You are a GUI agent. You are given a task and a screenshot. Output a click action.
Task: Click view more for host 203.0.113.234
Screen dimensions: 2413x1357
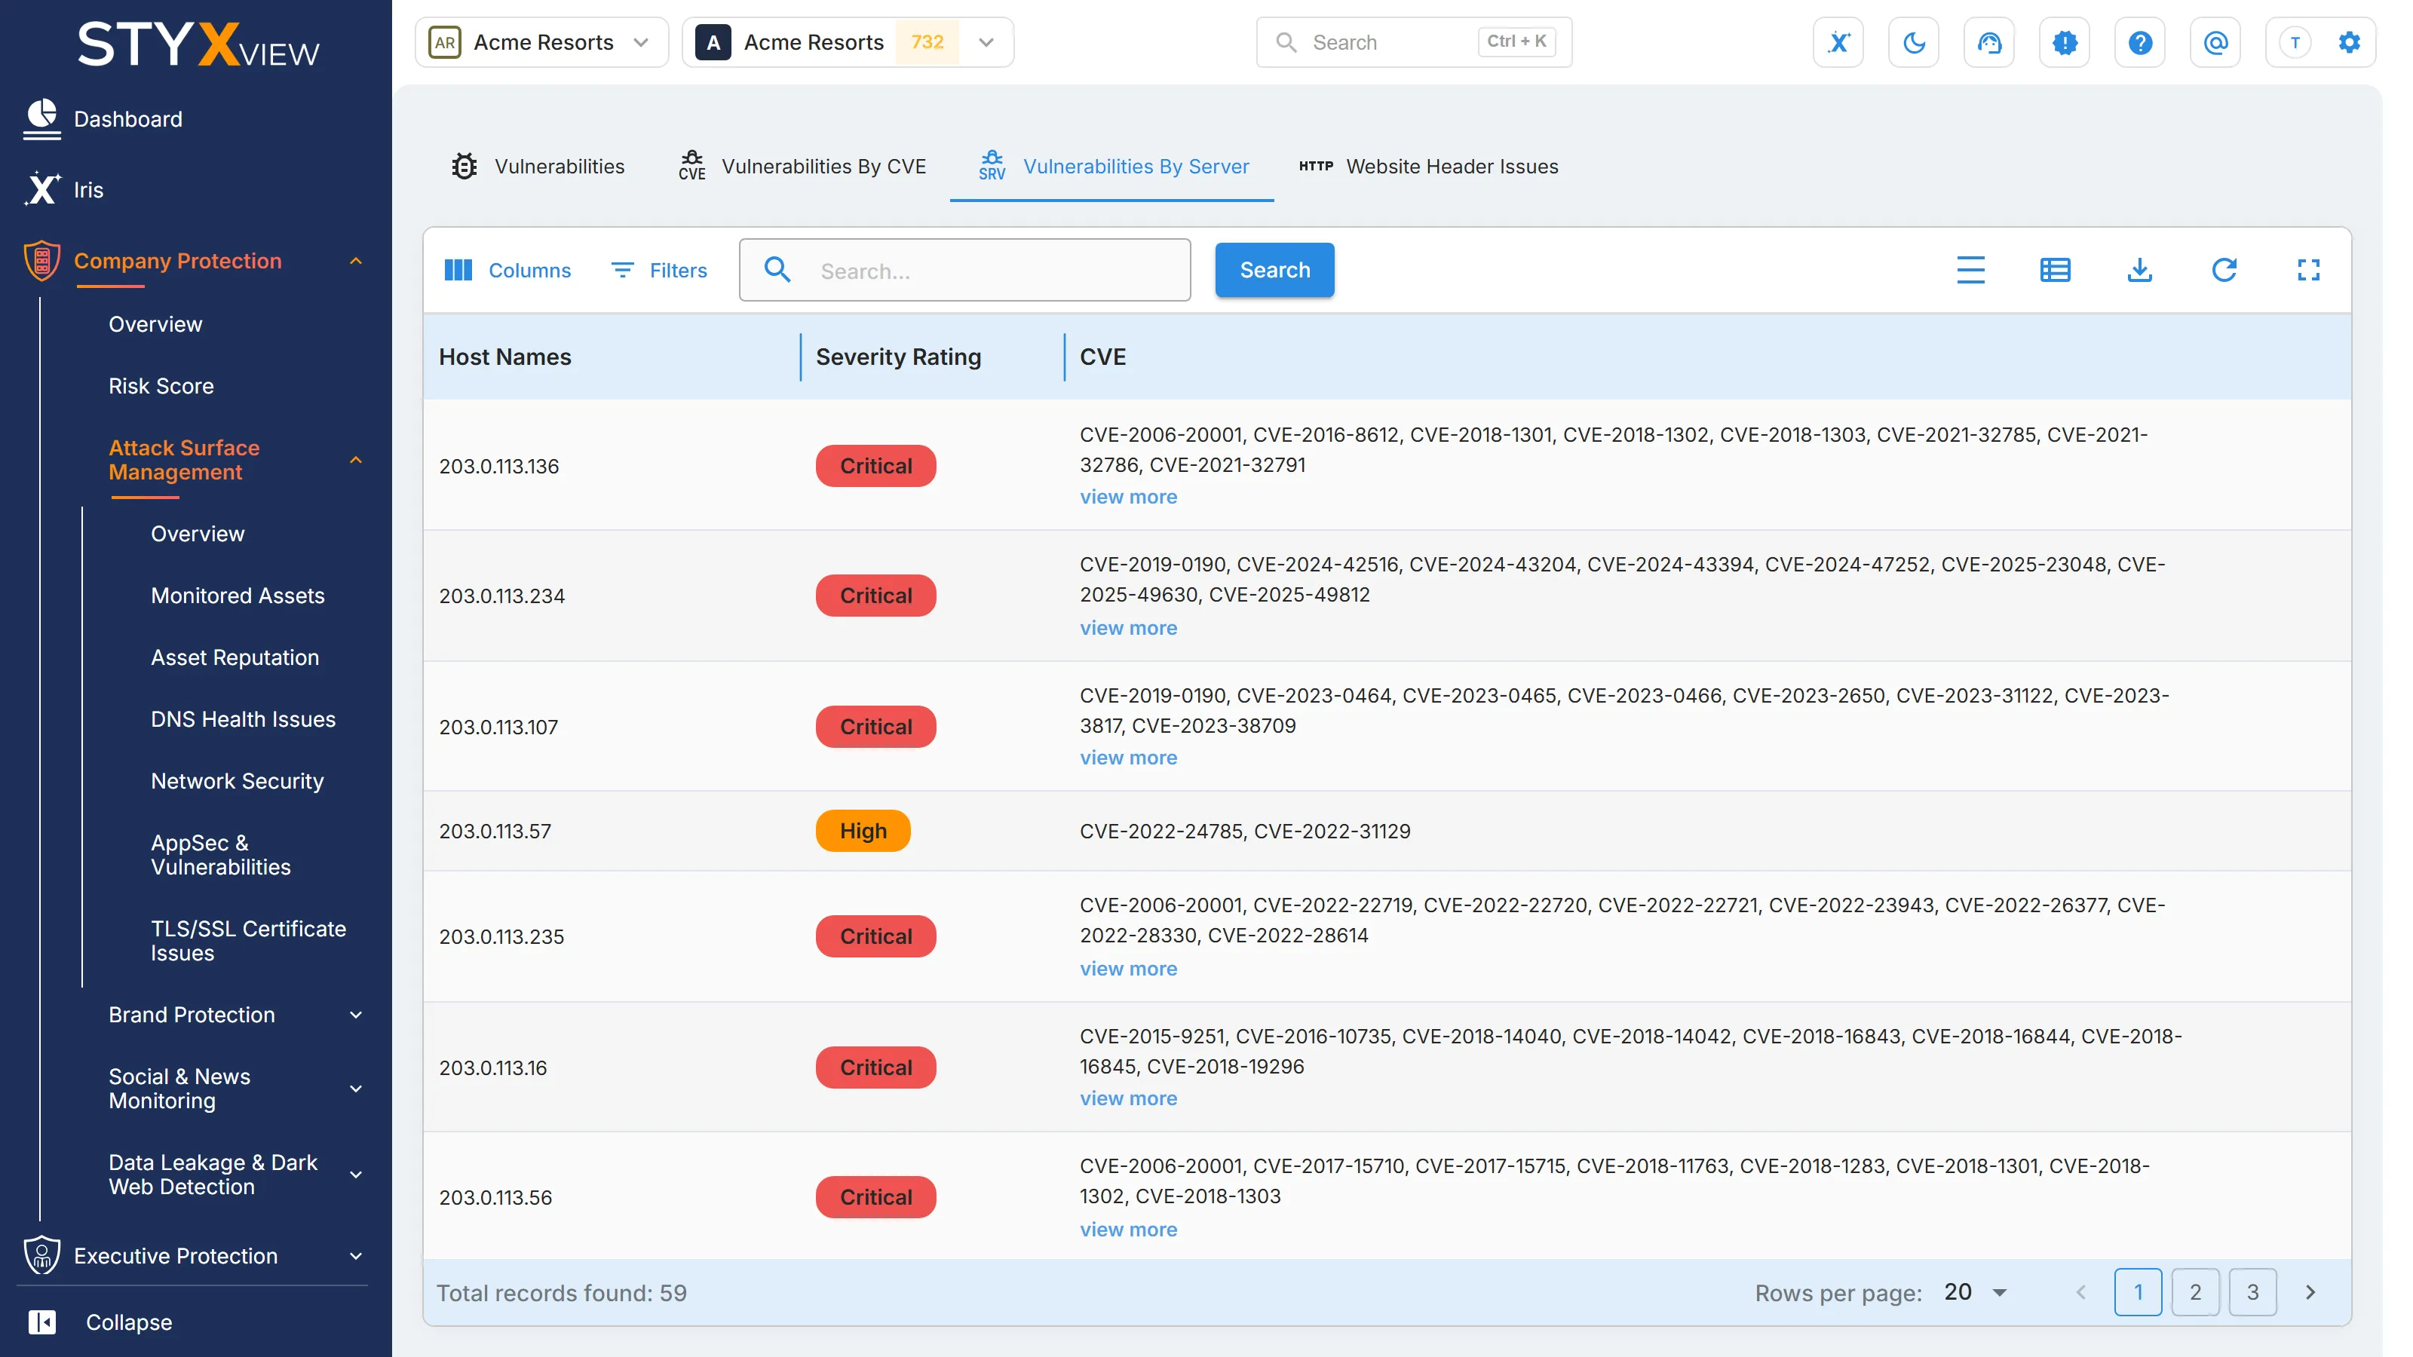pyautogui.click(x=1128, y=629)
